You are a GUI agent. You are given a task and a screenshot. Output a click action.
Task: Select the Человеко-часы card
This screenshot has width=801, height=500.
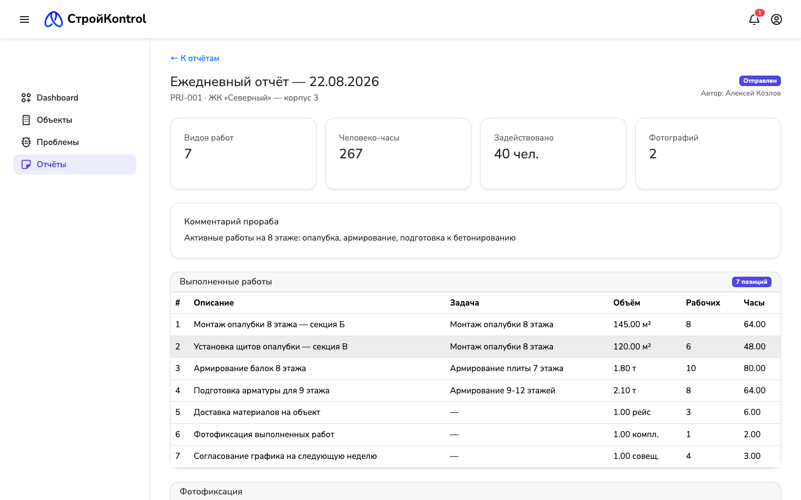click(x=398, y=153)
